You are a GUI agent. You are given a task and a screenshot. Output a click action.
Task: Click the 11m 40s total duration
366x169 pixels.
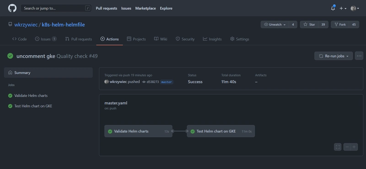(x=229, y=82)
